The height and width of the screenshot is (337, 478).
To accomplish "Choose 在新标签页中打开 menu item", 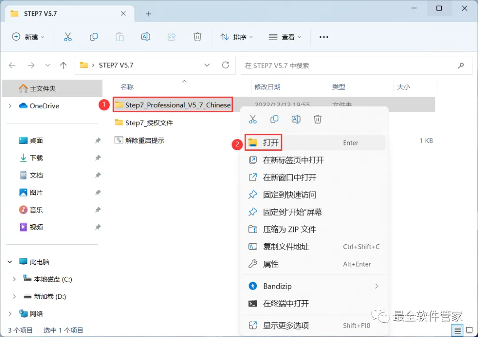I will click(315, 160).
